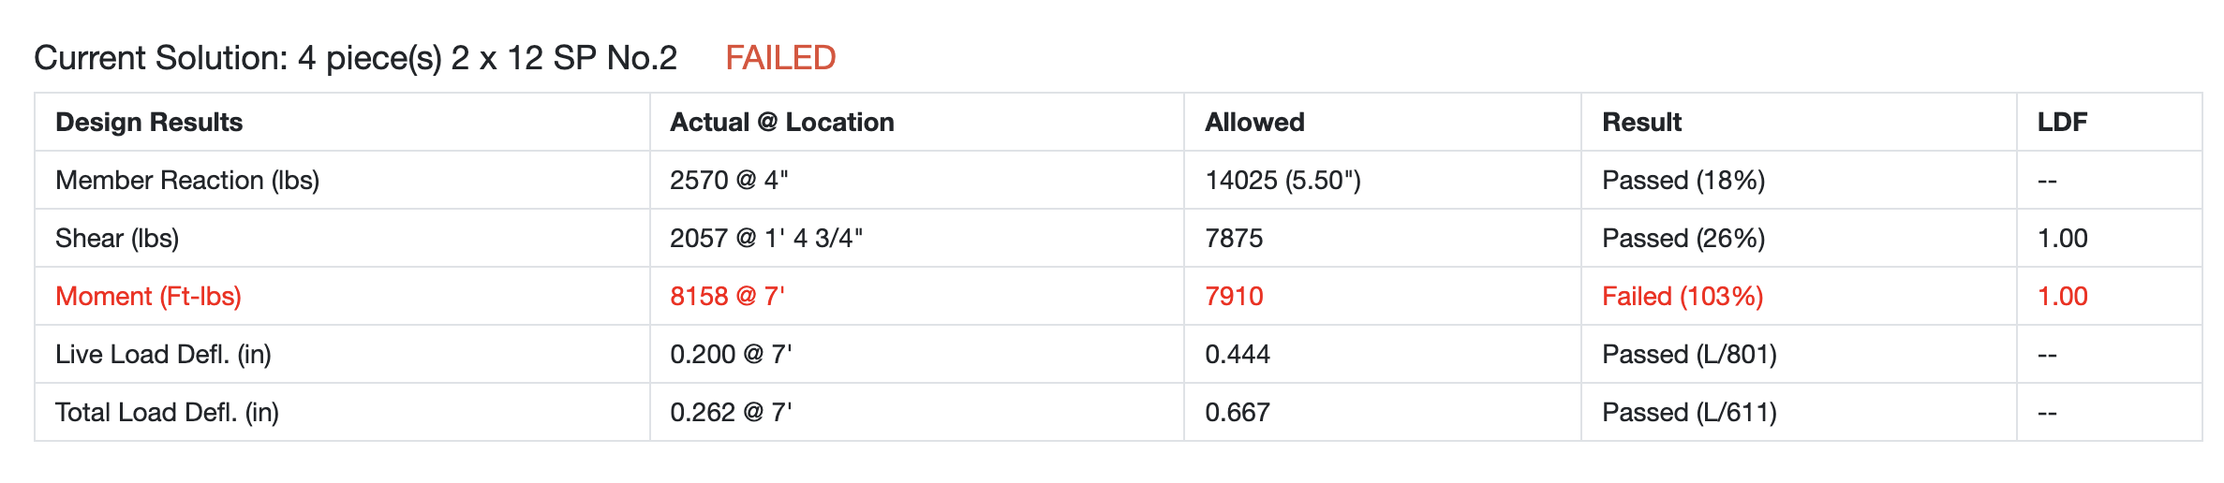
Task: Click the Result column header
Action: point(1641,122)
